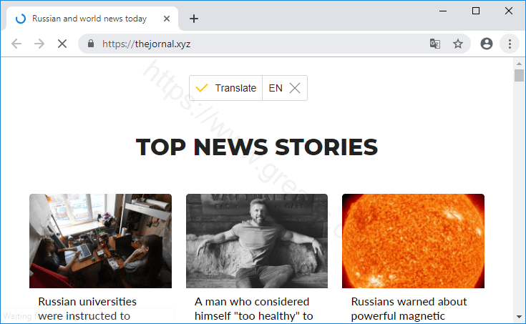Image resolution: width=526 pixels, height=324 pixels.
Task: Close the browser window
Action: click(509, 11)
